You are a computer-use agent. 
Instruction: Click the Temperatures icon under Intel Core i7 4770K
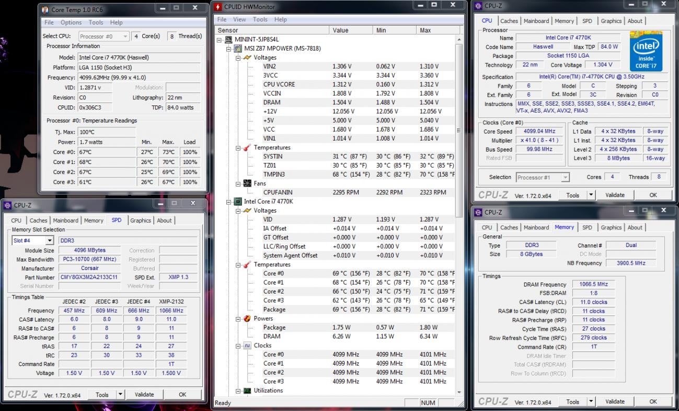tap(247, 264)
